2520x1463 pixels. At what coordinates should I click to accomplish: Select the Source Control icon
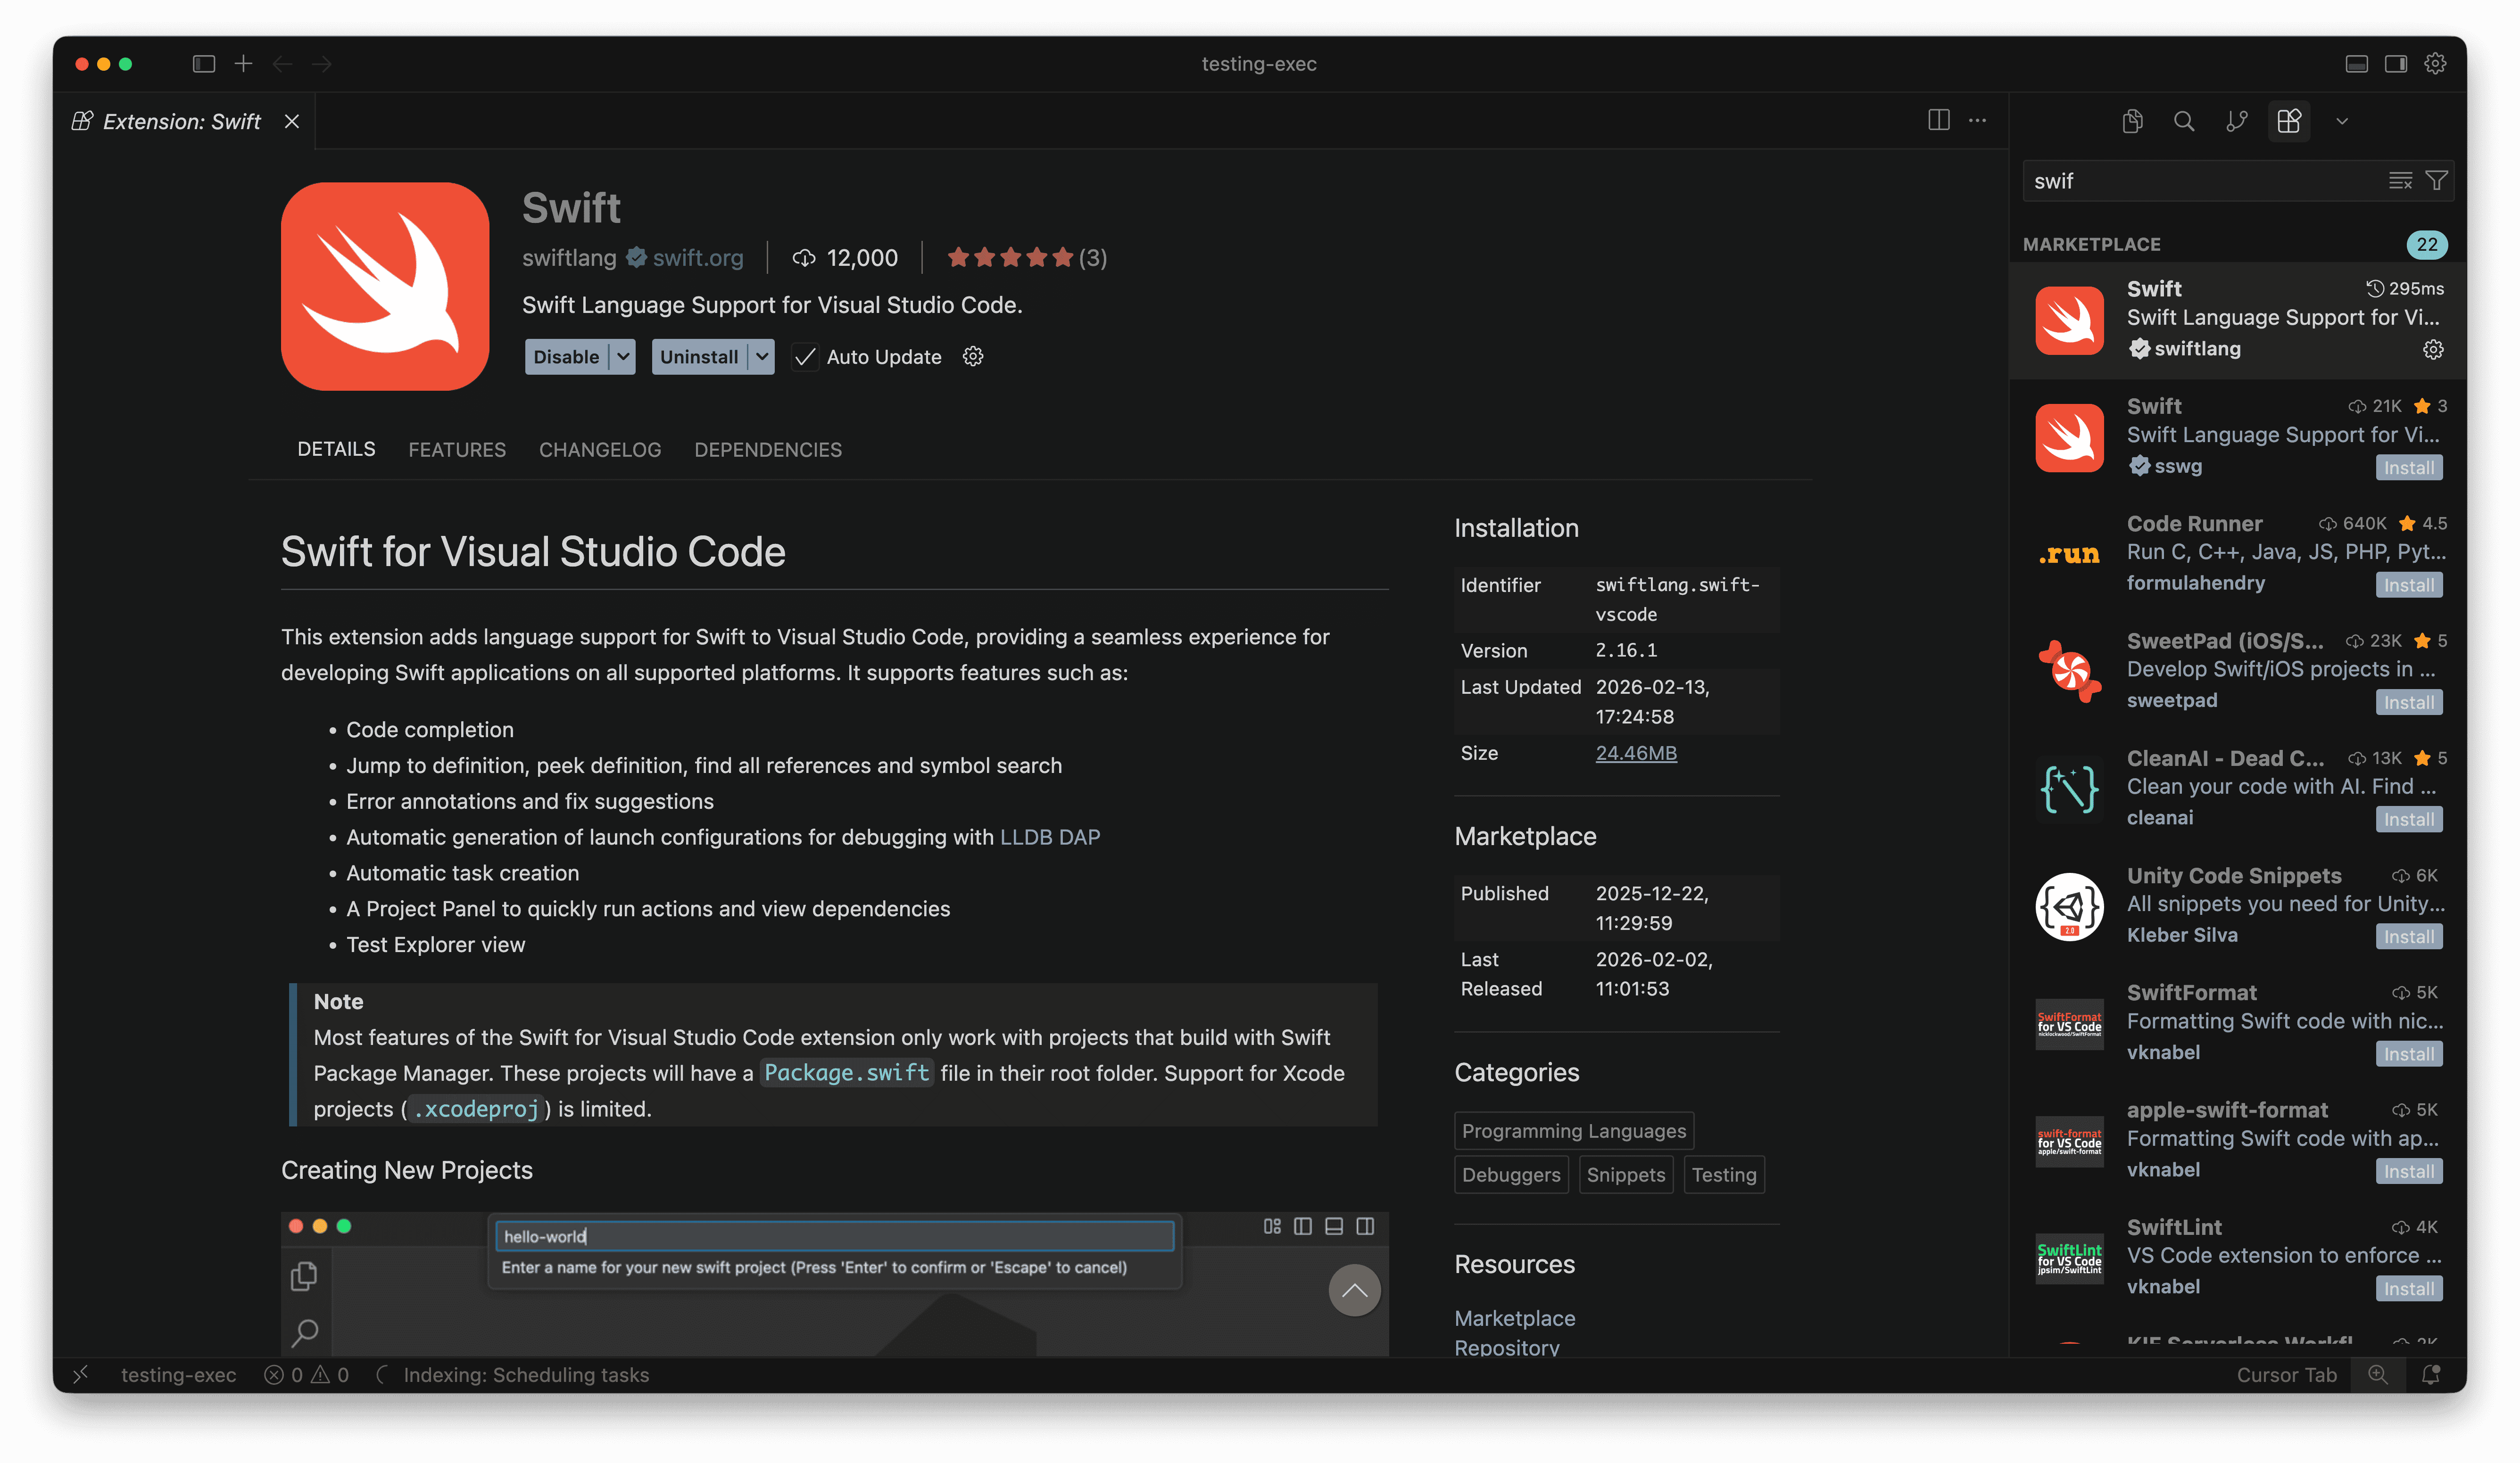coord(2237,121)
